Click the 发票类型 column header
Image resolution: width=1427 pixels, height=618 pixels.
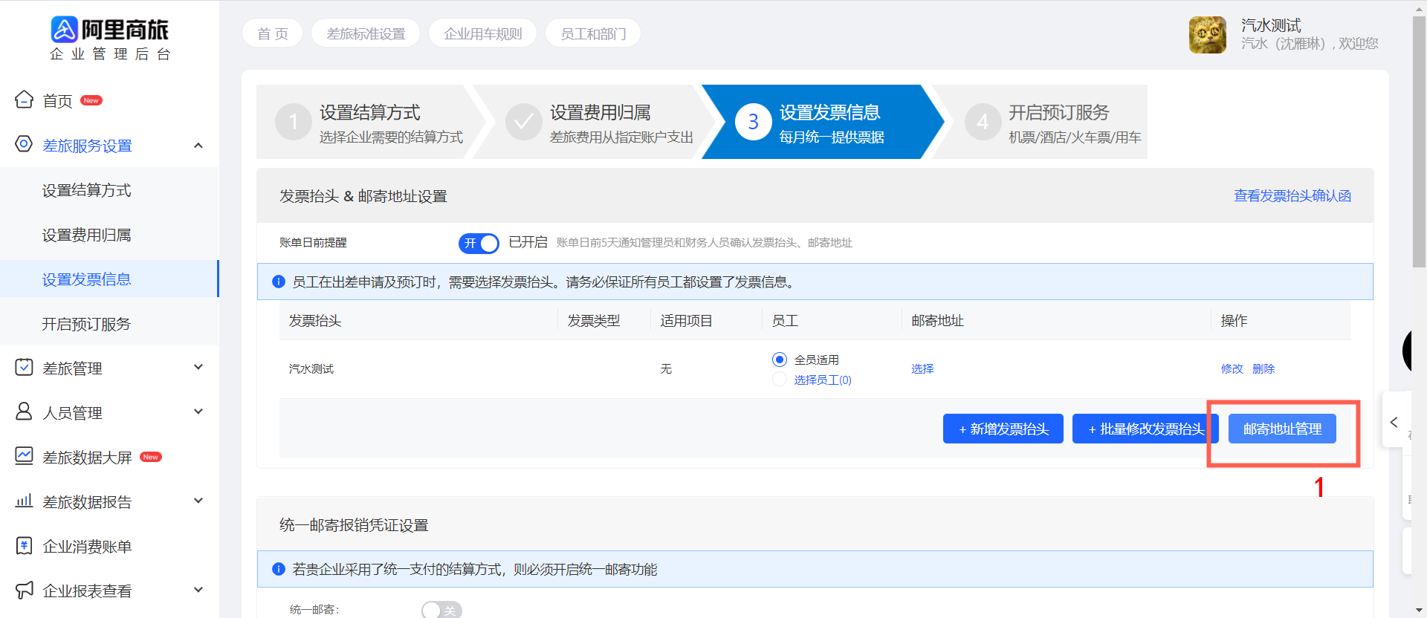[594, 320]
